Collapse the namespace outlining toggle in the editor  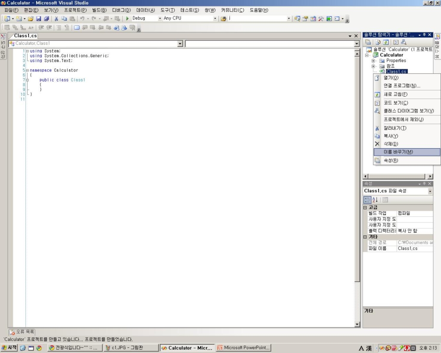coord(27,70)
